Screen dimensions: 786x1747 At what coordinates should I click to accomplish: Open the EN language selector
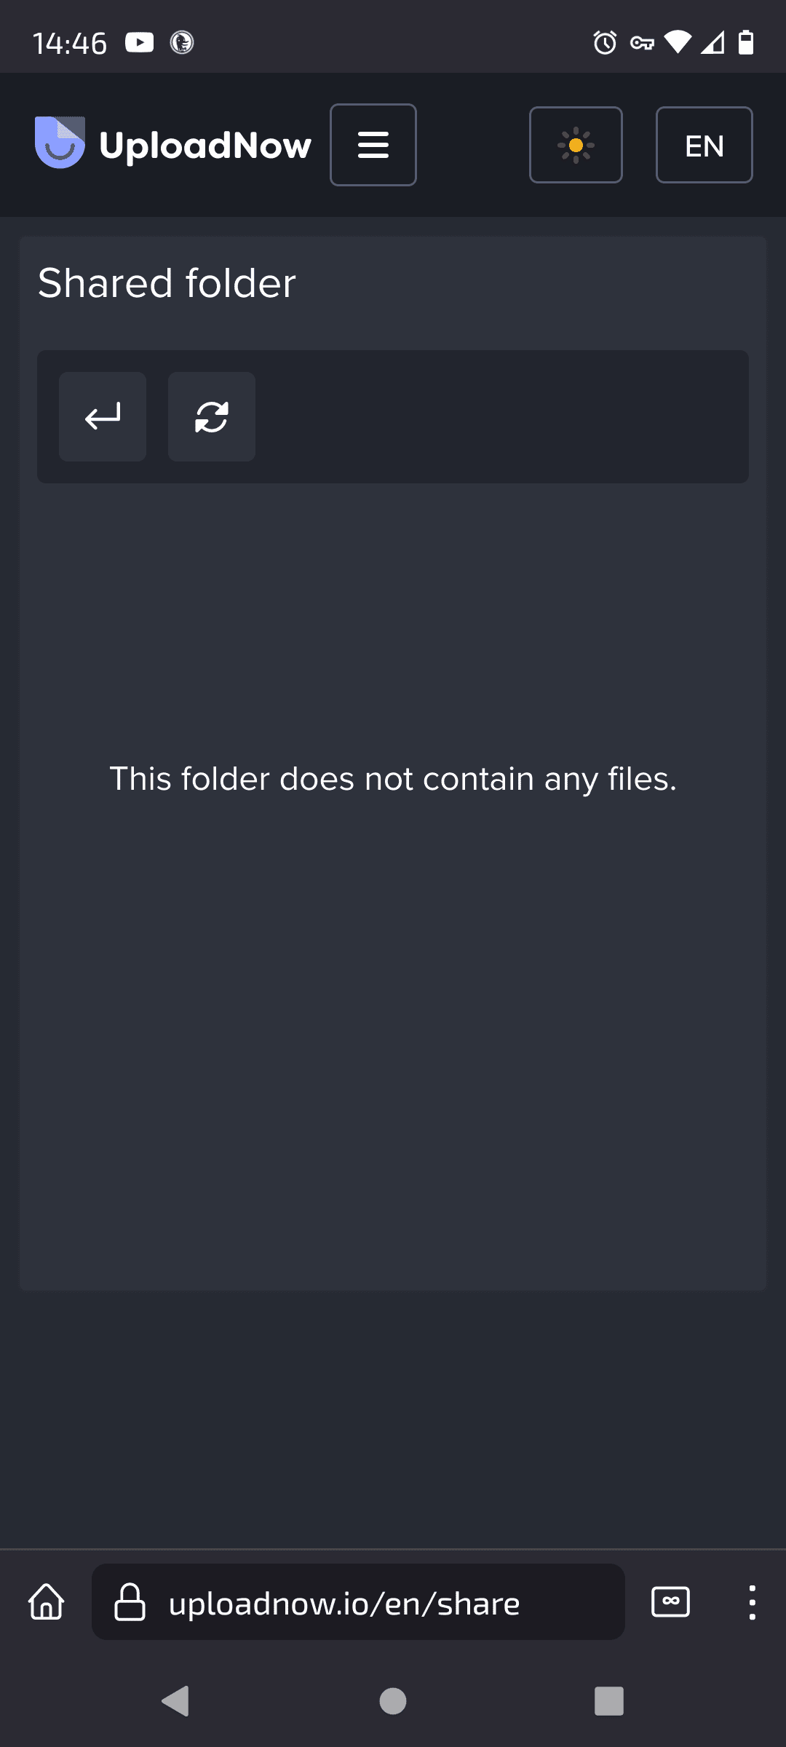click(x=704, y=145)
